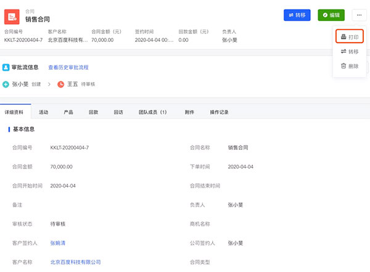The image size is (370, 272).
Task: Select 转移 from the dropdown menu
Action: coord(350,51)
